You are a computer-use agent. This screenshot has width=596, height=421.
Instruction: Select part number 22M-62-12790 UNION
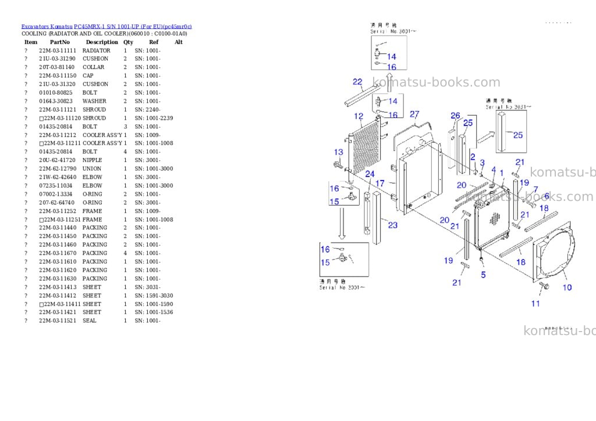(x=58, y=168)
